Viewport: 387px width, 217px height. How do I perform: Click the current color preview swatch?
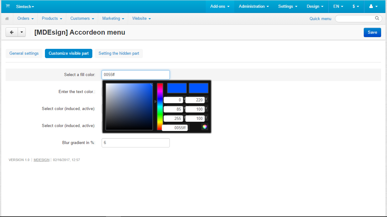tap(199, 88)
